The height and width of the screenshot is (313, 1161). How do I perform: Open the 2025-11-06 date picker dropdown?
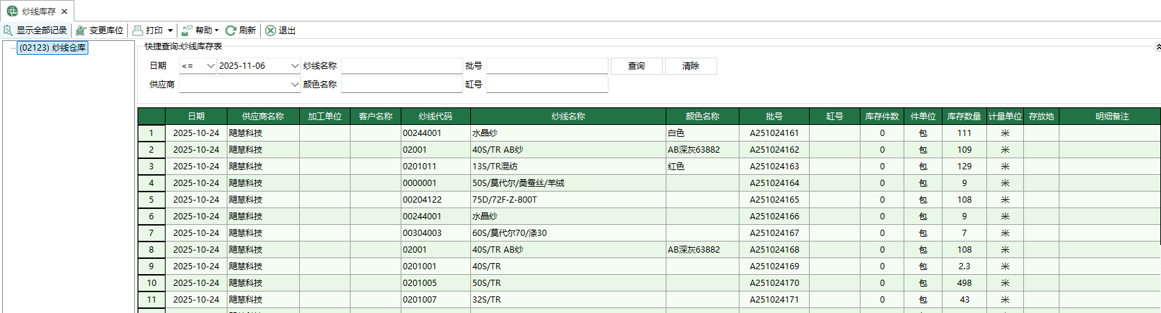click(295, 66)
